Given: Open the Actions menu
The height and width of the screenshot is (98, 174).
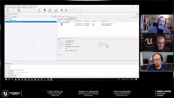Looking at the screenshot, I should coord(18,8).
